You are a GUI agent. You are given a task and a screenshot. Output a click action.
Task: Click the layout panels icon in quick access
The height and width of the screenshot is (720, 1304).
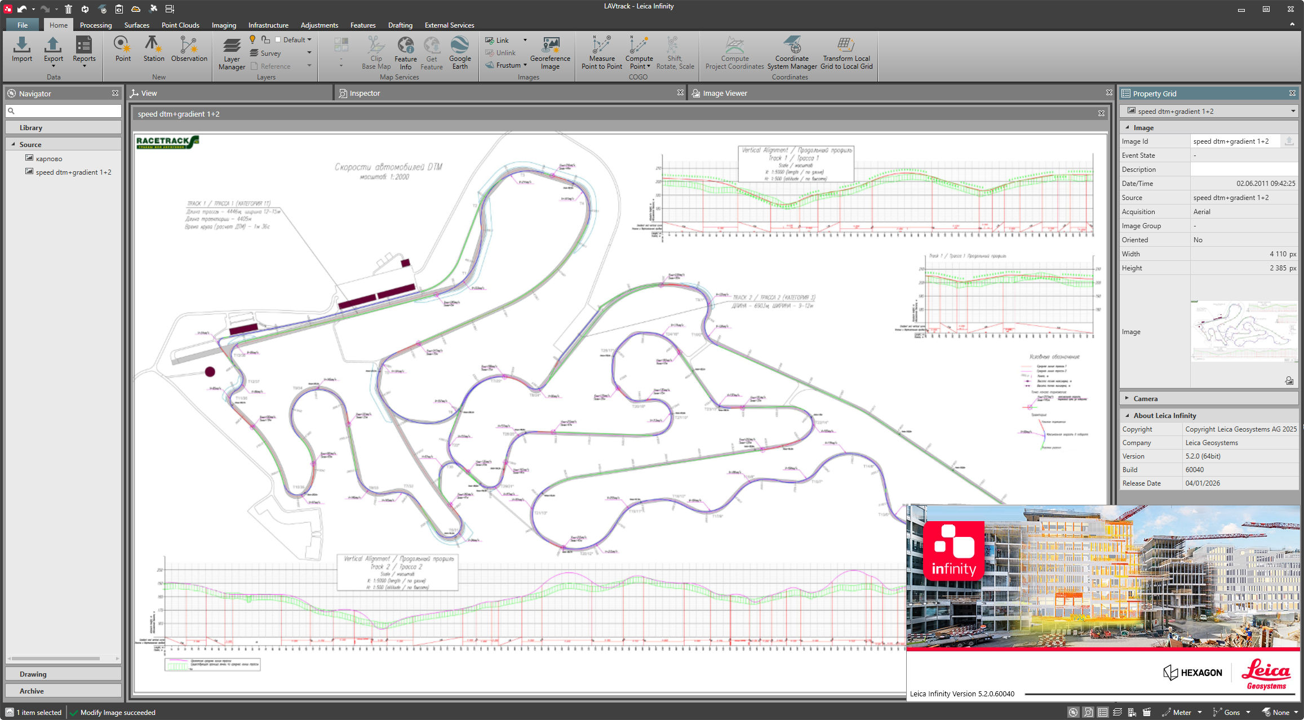(x=170, y=8)
